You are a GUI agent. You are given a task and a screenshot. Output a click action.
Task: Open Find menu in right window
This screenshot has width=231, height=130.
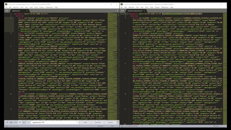pos(137,7)
